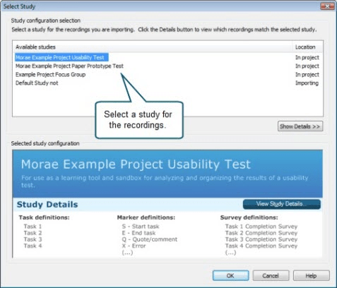
Task: Open View Study Details
Action: (x=282, y=204)
